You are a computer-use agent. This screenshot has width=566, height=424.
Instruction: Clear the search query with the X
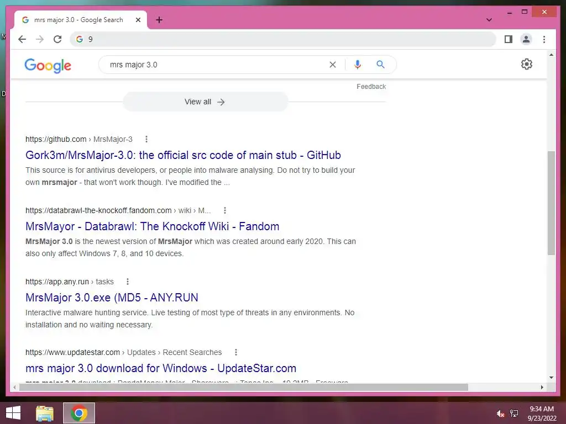(x=332, y=65)
